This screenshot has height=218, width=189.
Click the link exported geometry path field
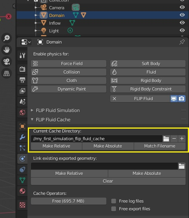[104, 166]
